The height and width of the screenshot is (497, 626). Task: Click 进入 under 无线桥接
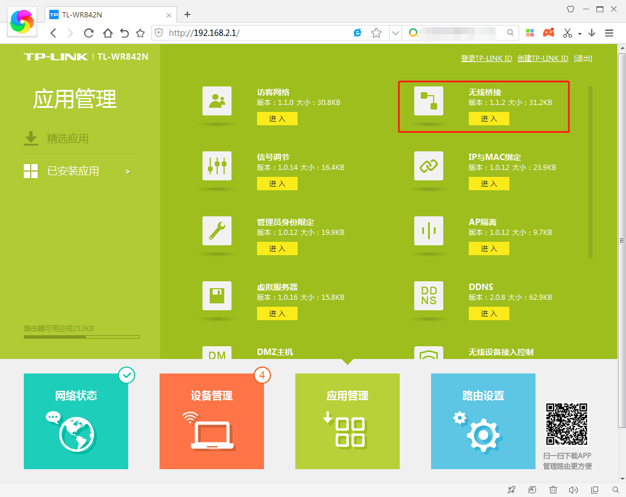489,118
